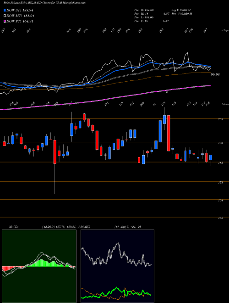The image size is (229, 303).
Task: Click the 203 price axis label
Action: click(220, 119)
